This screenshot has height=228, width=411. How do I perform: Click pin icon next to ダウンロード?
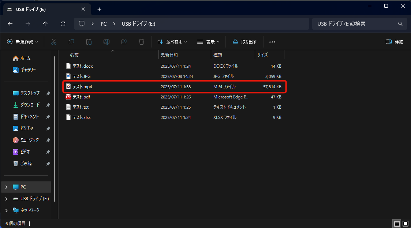coord(48,105)
